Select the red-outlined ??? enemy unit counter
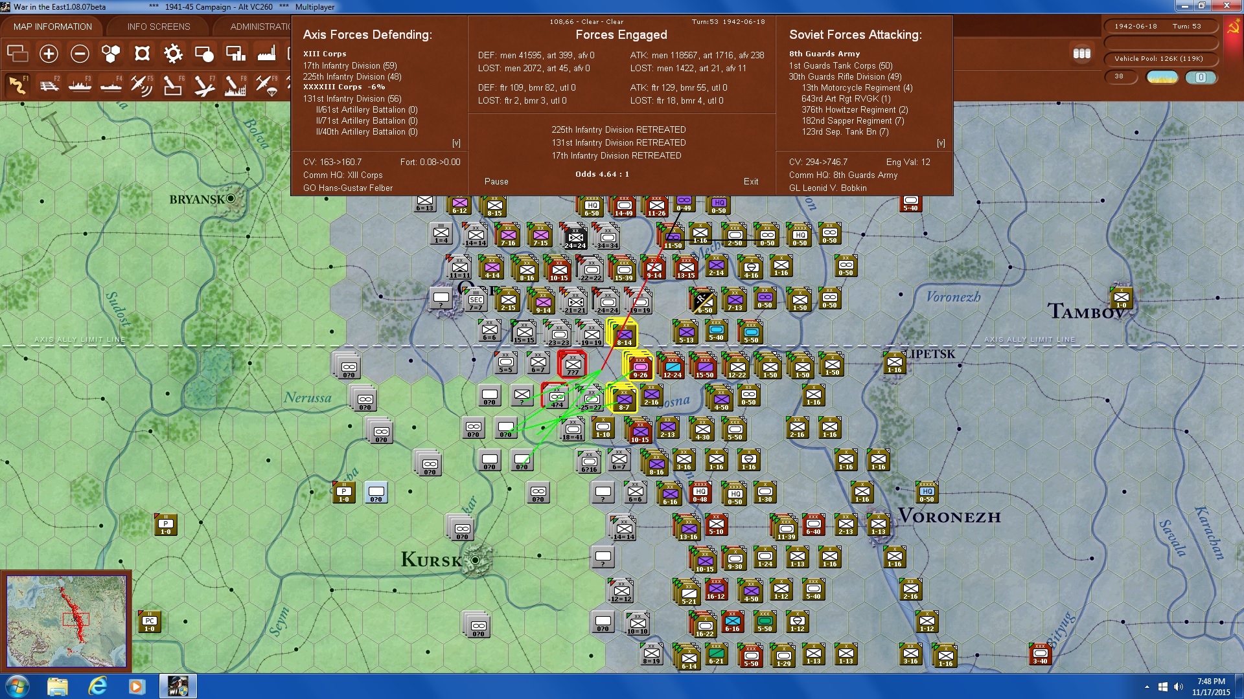This screenshot has height=699, width=1244. [573, 364]
